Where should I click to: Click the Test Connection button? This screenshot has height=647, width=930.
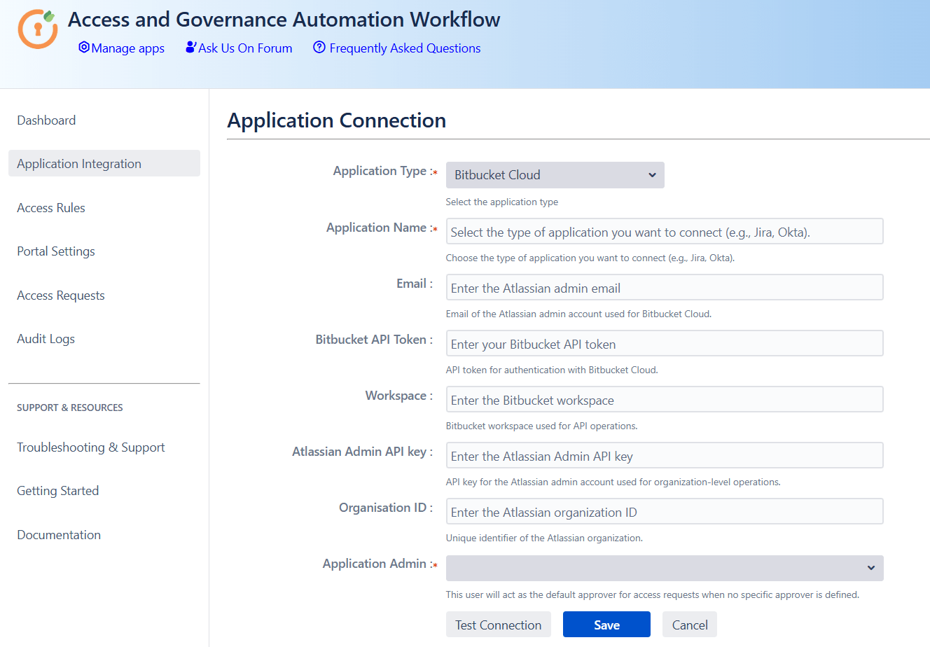pyautogui.click(x=499, y=625)
